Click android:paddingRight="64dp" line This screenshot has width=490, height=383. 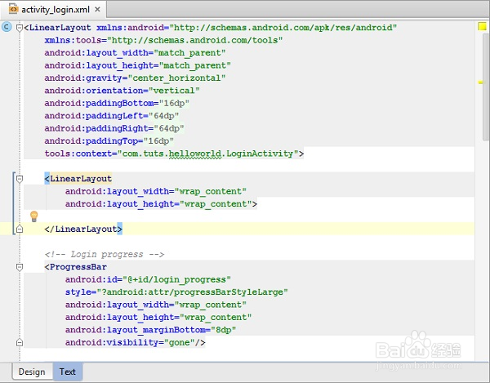pos(114,128)
